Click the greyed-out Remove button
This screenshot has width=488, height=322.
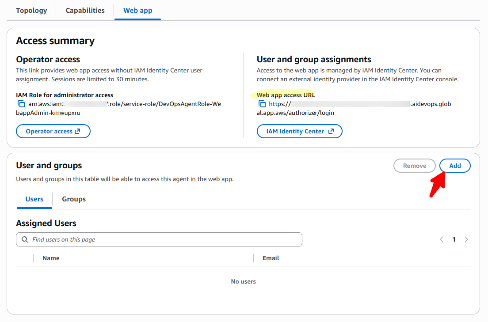[414, 166]
